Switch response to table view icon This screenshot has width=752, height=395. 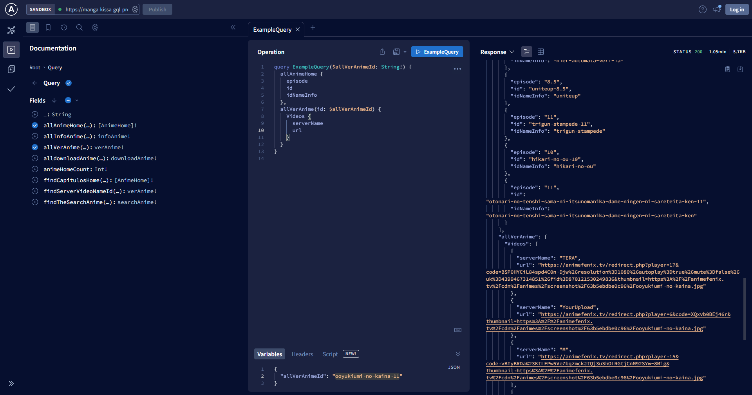541,52
